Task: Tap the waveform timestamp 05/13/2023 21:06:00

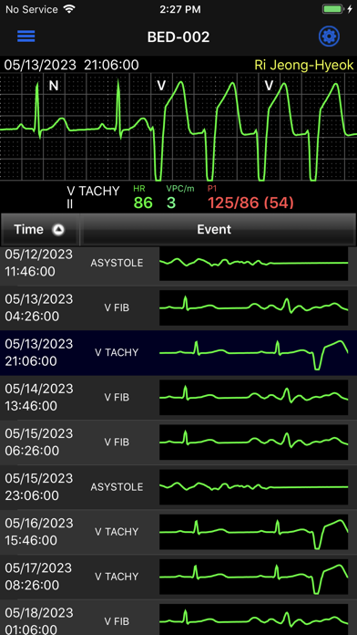Action: click(x=72, y=65)
